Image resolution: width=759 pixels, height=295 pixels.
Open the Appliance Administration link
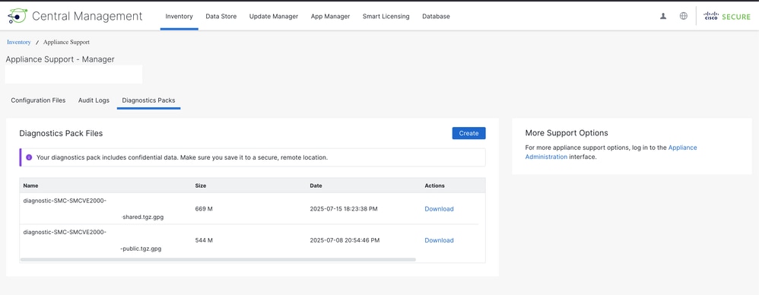pyautogui.click(x=611, y=152)
